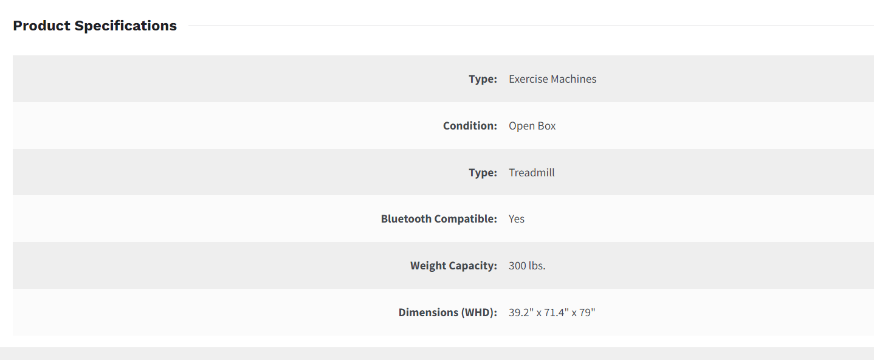Select the Yes value for Bluetooth
Screen dimensions: 874x360
(x=517, y=219)
